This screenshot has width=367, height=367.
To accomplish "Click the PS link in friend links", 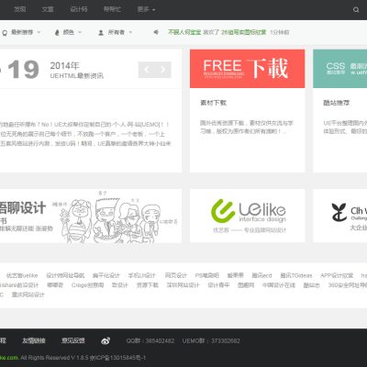I will coord(207,275).
